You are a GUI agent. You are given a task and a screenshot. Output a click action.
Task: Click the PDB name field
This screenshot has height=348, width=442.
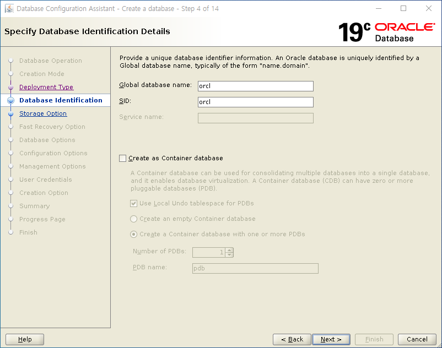point(255,268)
